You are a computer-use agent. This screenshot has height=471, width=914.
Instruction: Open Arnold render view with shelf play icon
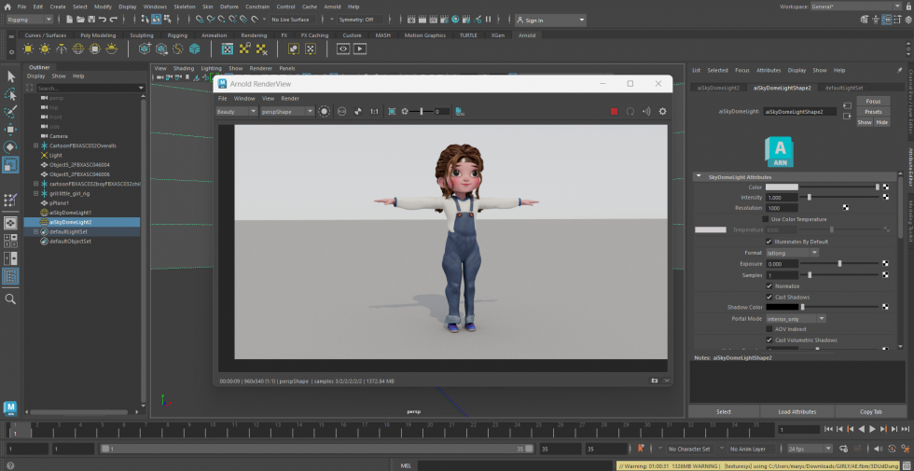point(360,48)
